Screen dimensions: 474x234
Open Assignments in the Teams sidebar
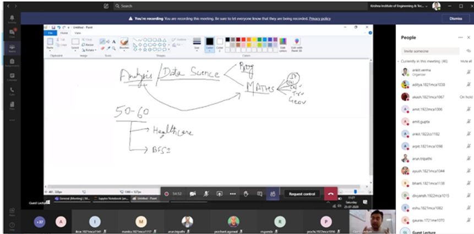(x=12, y=62)
